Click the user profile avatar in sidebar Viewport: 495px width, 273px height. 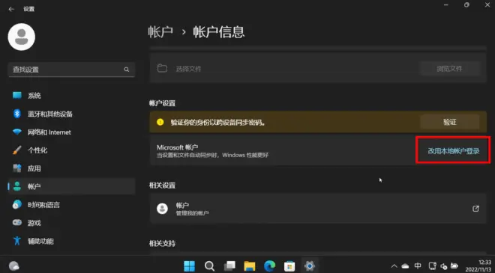tap(22, 37)
